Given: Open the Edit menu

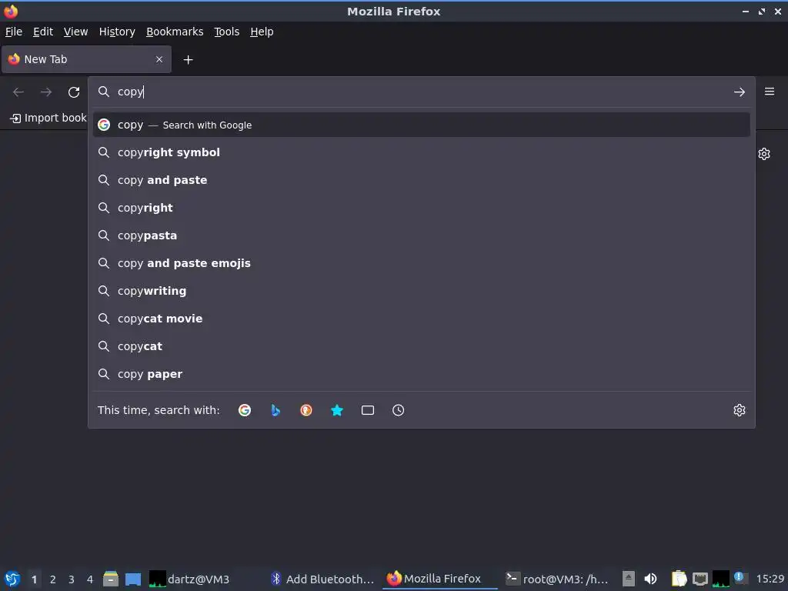Looking at the screenshot, I should coord(43,32).
